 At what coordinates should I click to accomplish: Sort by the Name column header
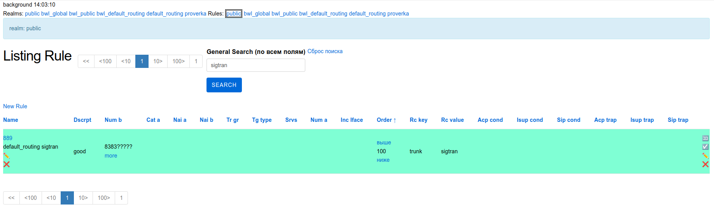coord(10,120)
